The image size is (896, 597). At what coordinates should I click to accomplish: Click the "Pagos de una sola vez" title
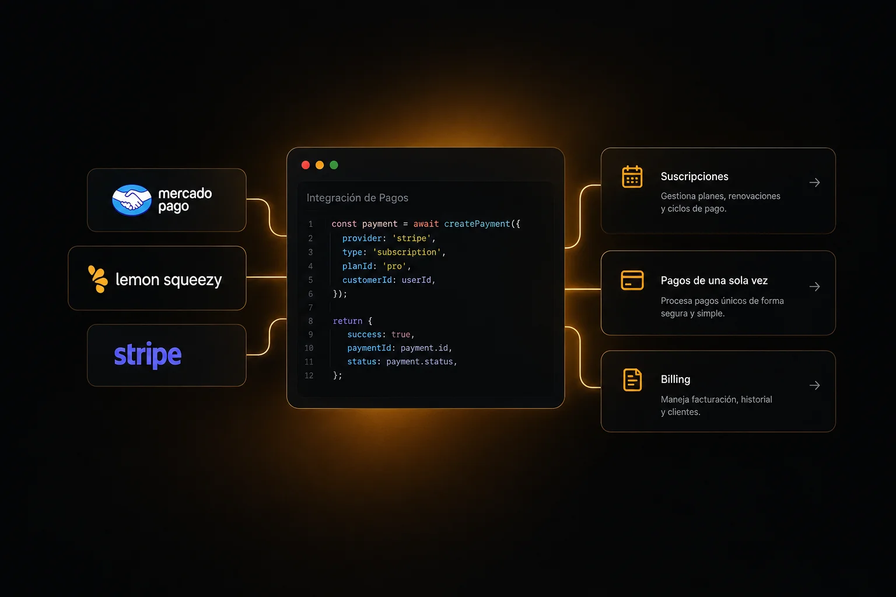pyautogui.click(x=714, y=280)
